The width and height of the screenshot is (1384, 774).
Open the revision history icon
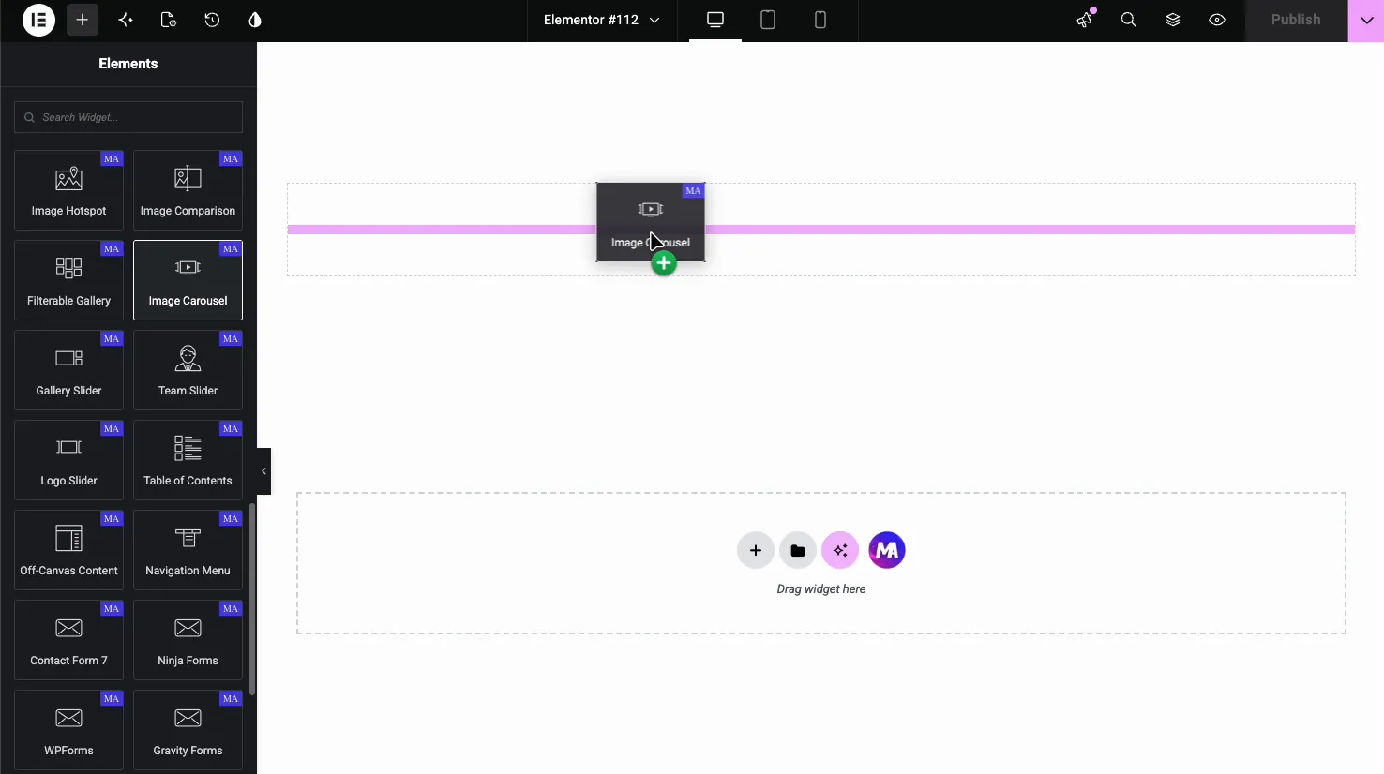pyautogui.click(x=212, y=20)
